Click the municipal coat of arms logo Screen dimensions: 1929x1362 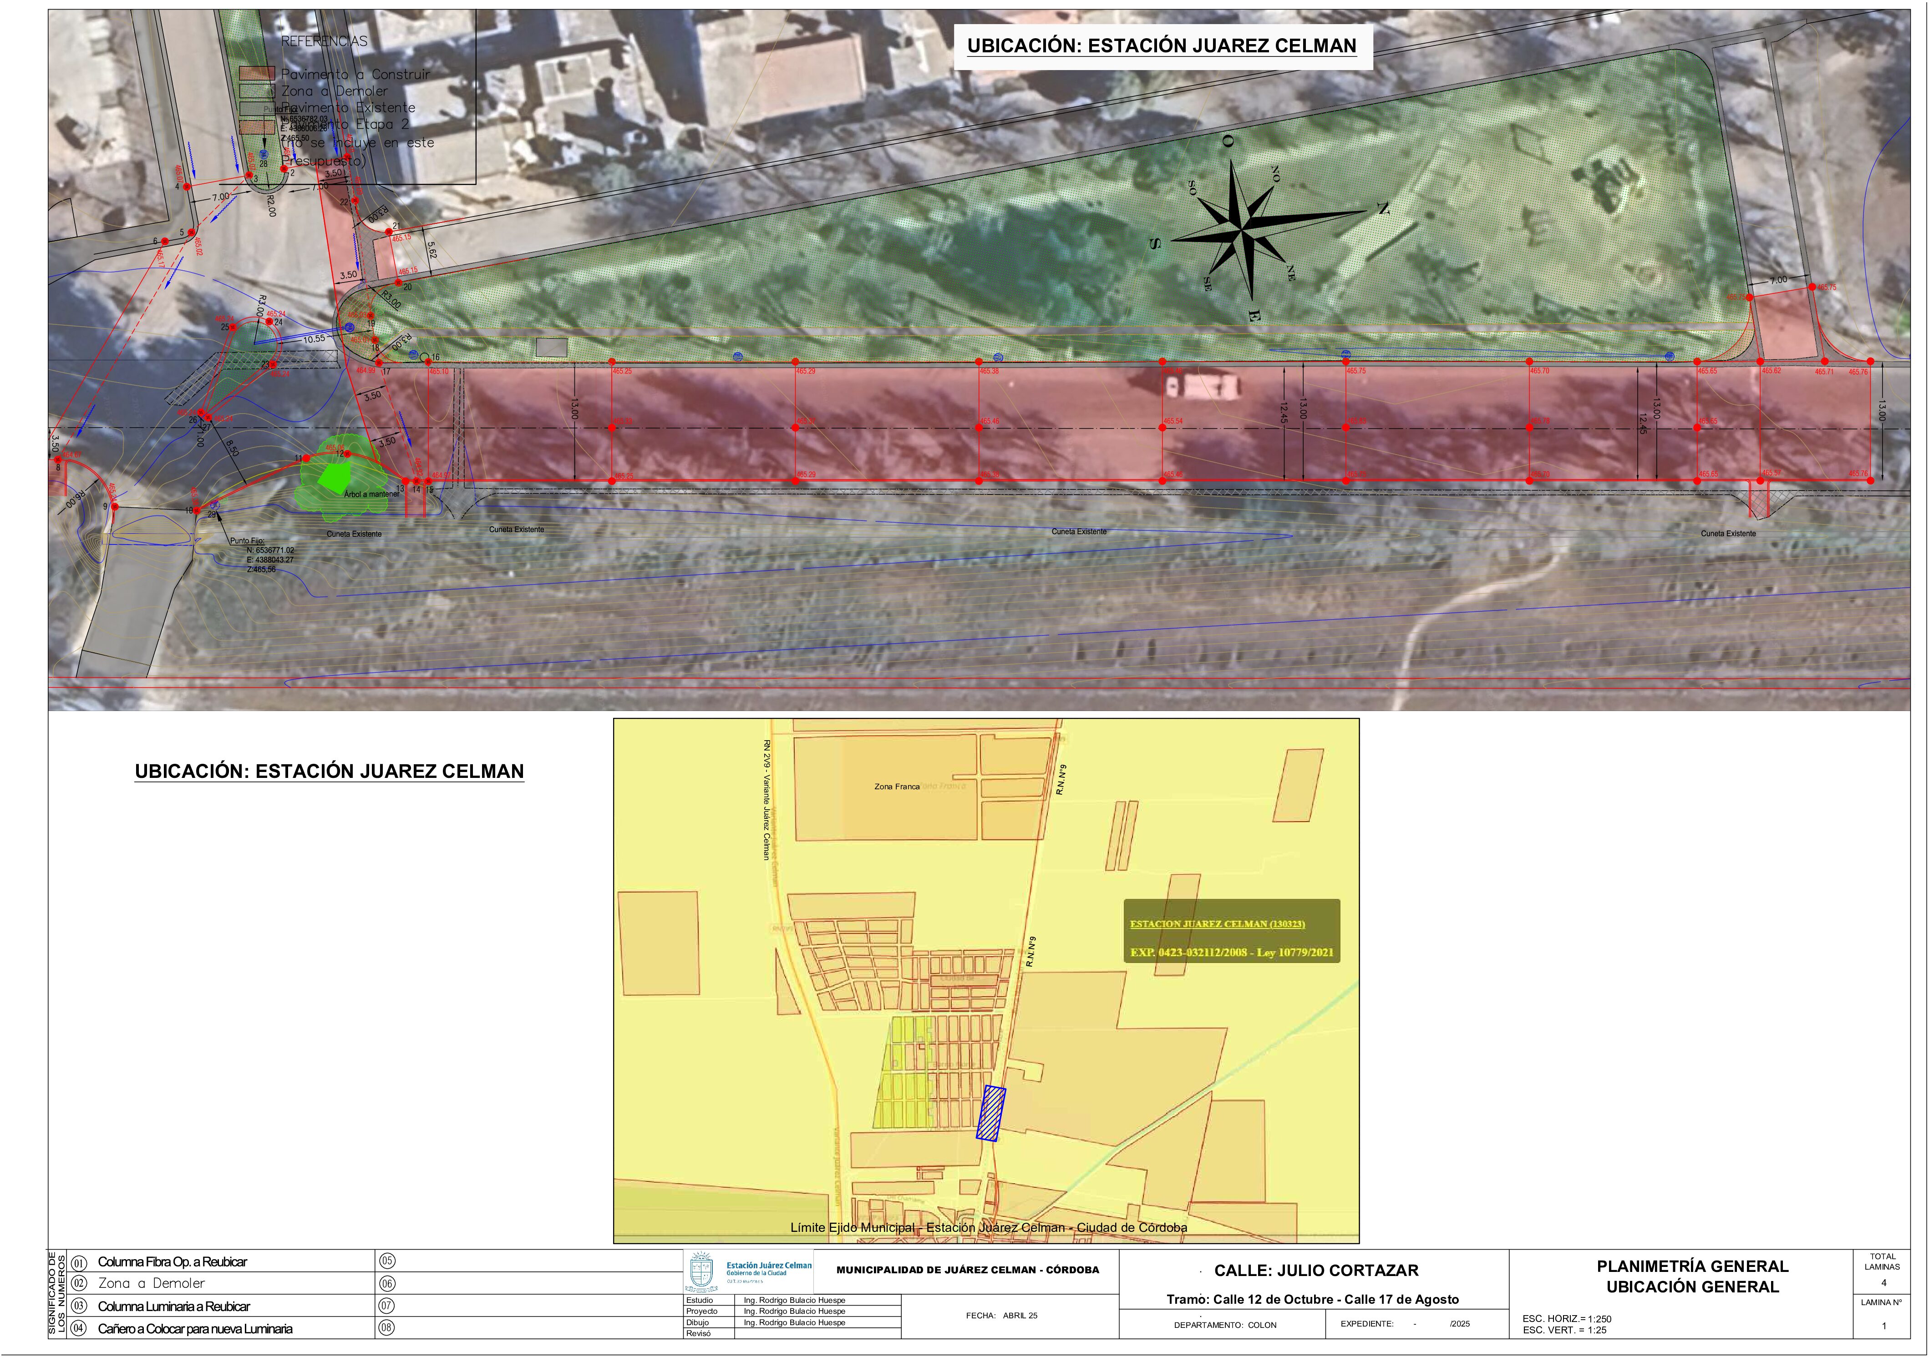(x=701, y=1271)
